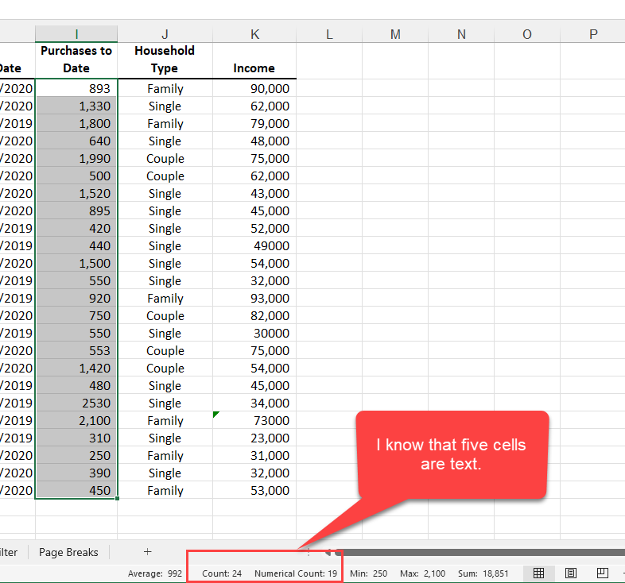Select Family cell in the 31,000 income row
Screen dimensions: 625x583
pos(165,455)
